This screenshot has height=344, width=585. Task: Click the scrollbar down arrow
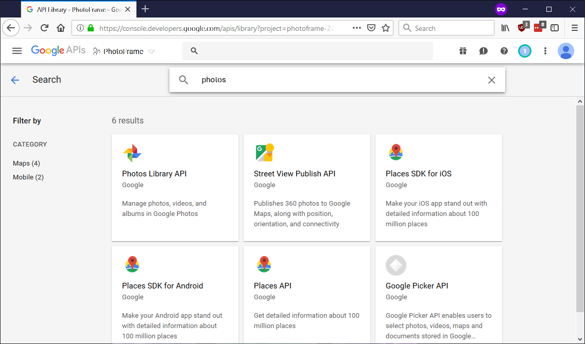[x=580, y=339]
